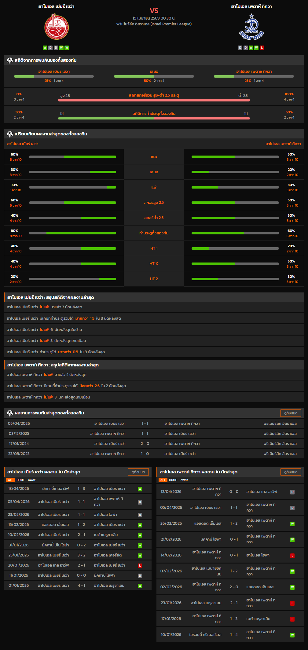Viewport: 308px width, 650px height.
Task: Switch to the HOME tab in Be'er Sheva's last 10 matches
Action: 20,480
